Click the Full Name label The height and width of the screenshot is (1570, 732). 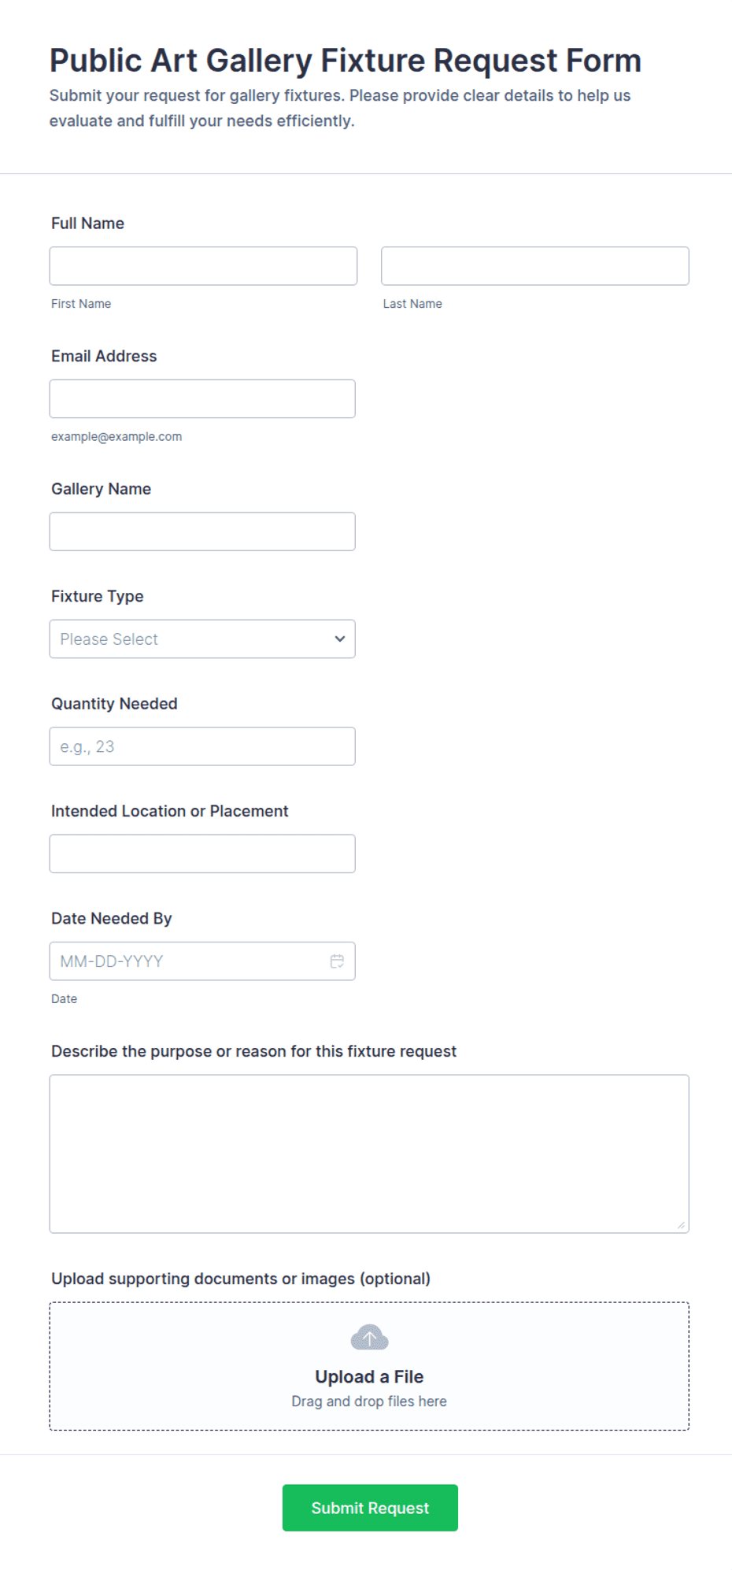pyautogui.click(x=87, y=224)
